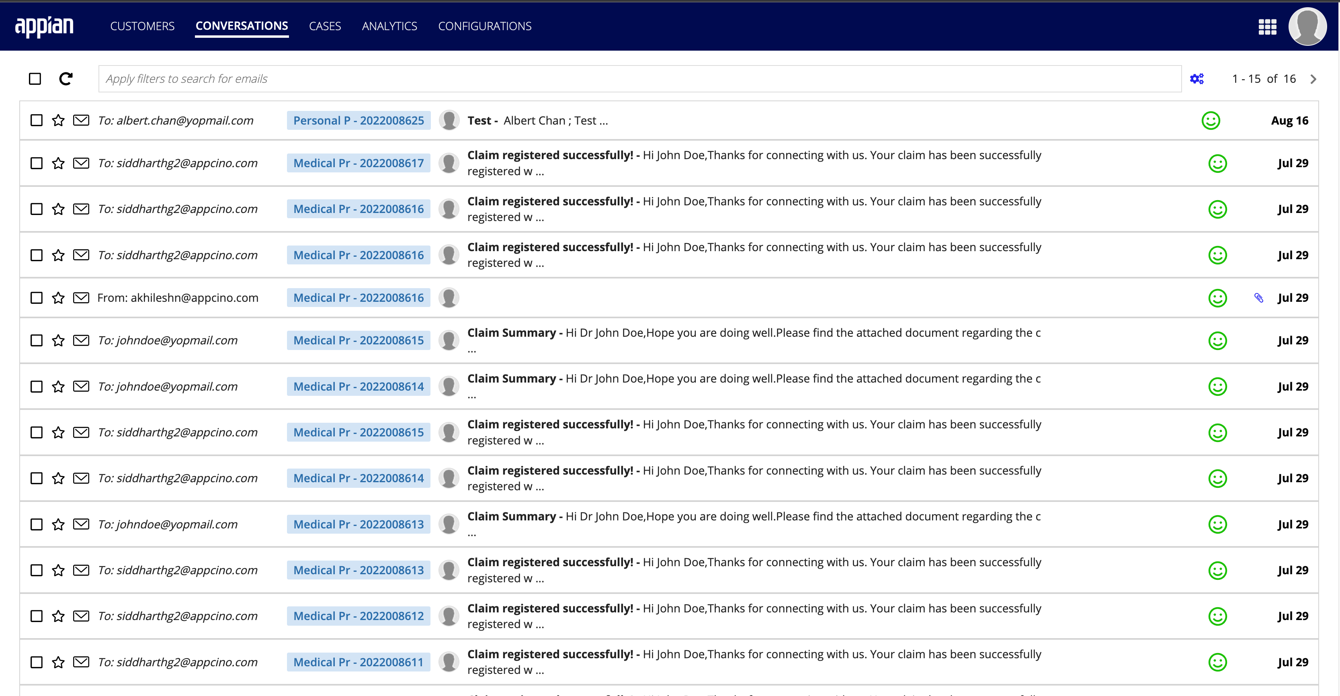
Task: Toggle the checkbox on Medical Pr-2022008616 row
Action: point(35,208)
